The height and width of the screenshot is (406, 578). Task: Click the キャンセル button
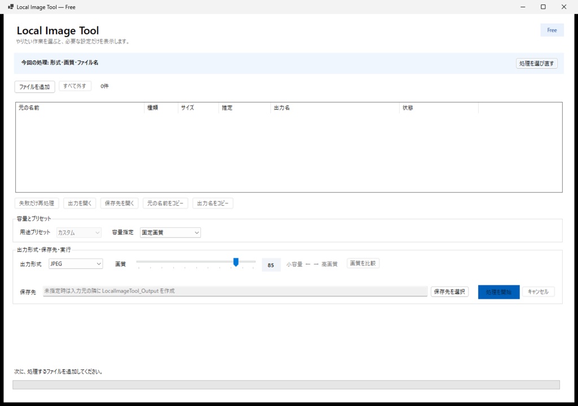coord(538,292)
